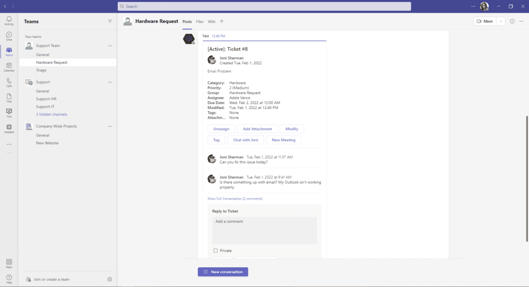The height and width of the screenshot is (287, 529).
Task: Show more apps ellipsis in sidebar
Action: (x=9, y=144)
